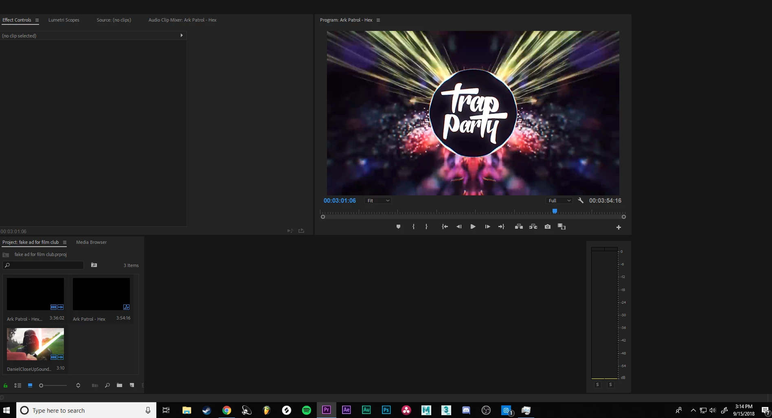Viewport: 772px width, 418px height.
Task: Open the Button Editor plus icon
Action: coord(618,228)
